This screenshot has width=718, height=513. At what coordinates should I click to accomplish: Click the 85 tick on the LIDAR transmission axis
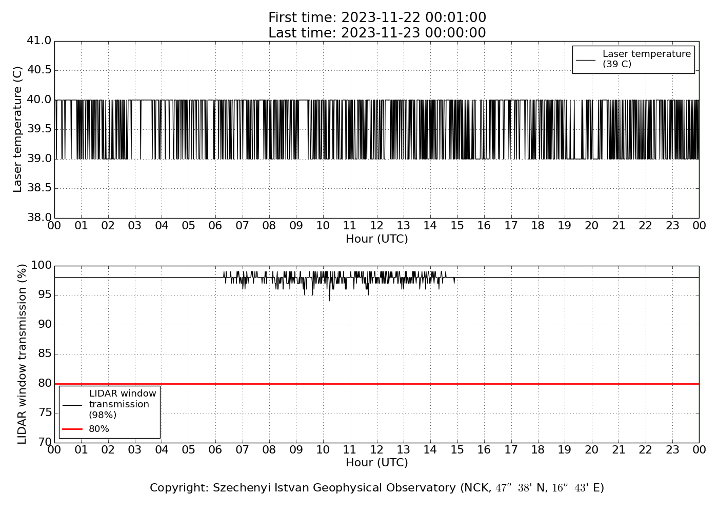pyautogui.click(x=45, y=354)
